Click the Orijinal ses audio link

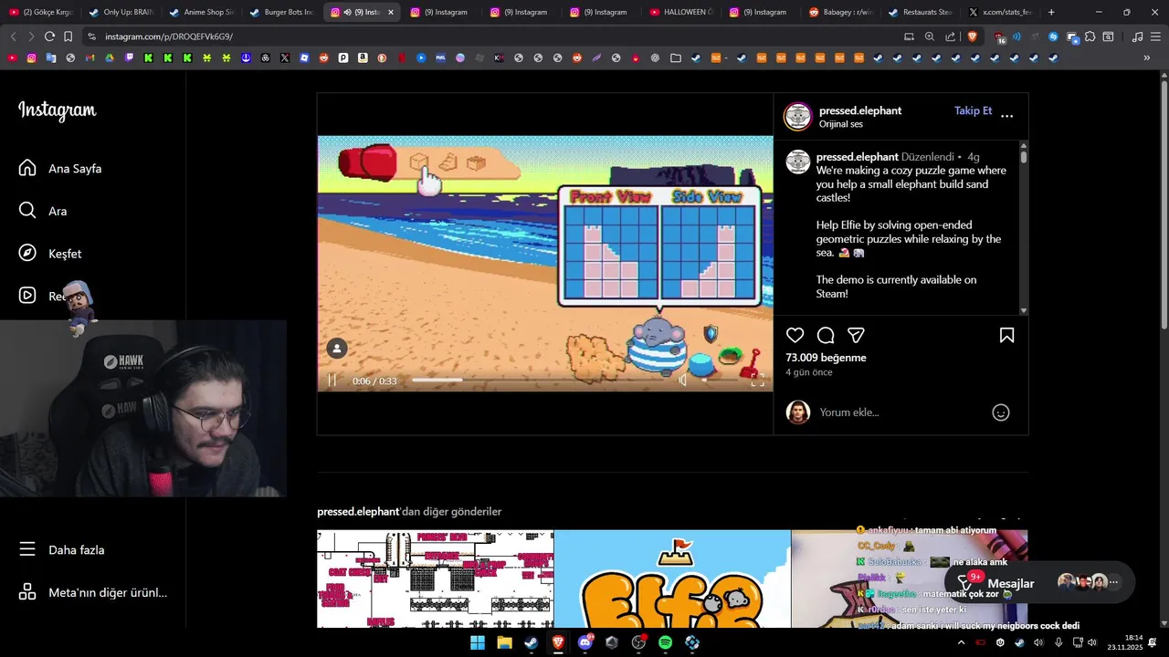tap(841, 124)
